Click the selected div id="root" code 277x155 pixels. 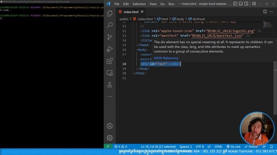click(x=161, y=64)
